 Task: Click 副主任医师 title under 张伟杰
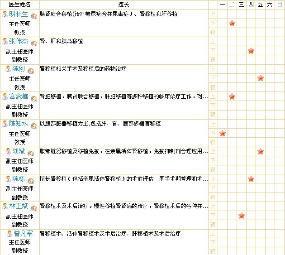point(19,52)
